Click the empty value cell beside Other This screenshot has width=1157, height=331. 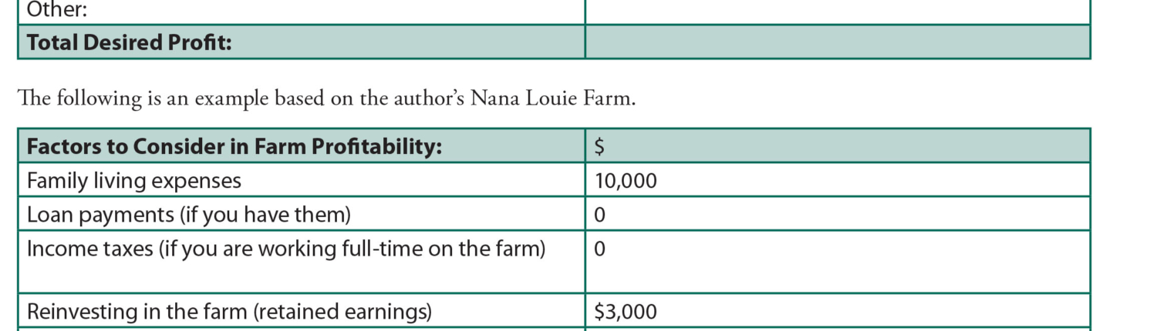pos(837,11)
